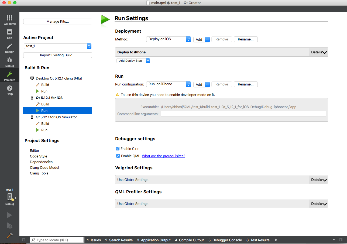Viewport: 347px width, 244px height.
Task: Open Clang Code Model settings
Action: (x=44, y=167)
